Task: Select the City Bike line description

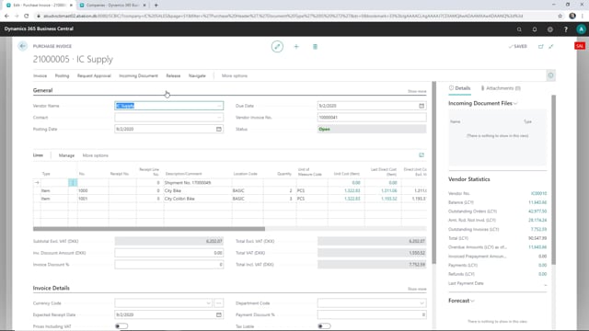Action: point(173,190)
